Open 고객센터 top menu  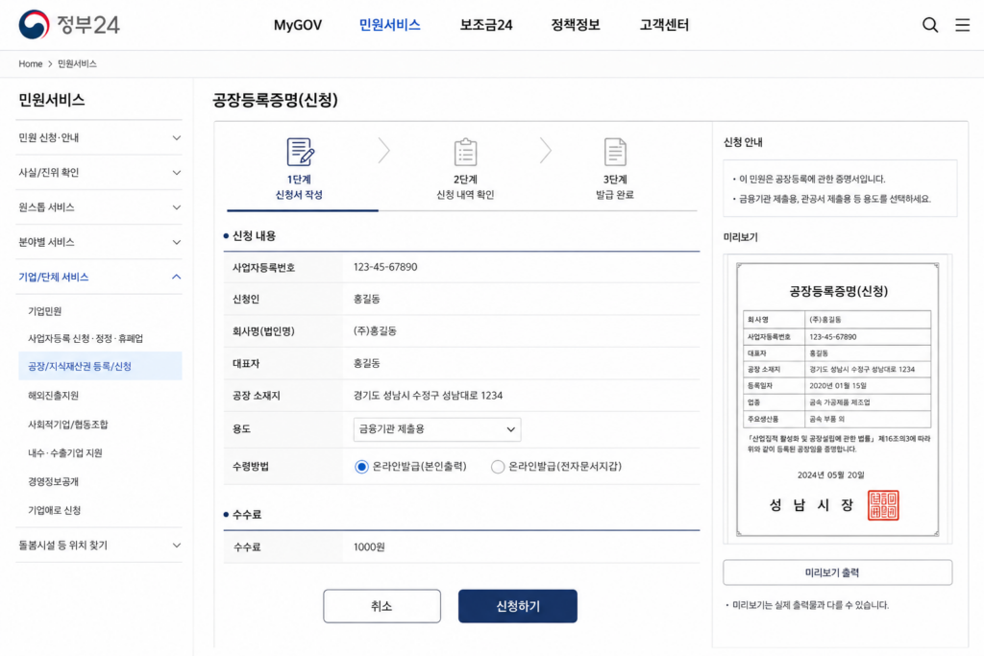tap(664, 25)
